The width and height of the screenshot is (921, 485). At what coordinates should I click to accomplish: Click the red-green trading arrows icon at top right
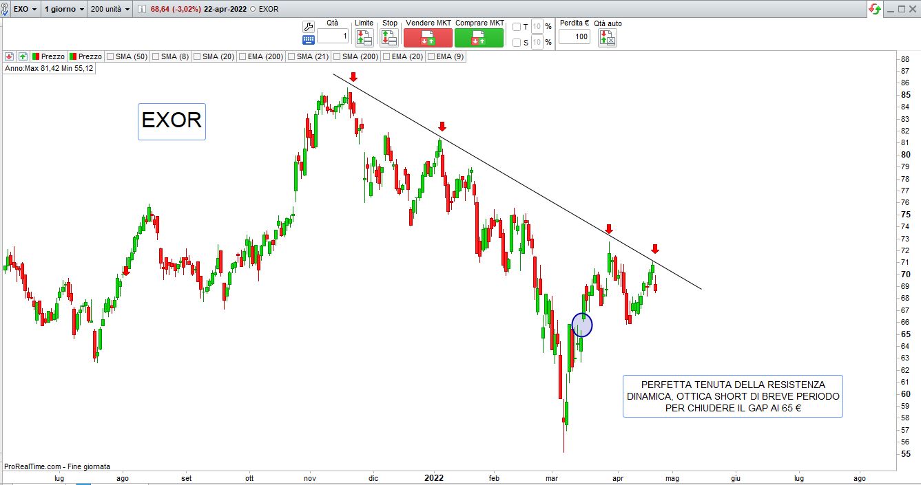click(x=875, y=9)
